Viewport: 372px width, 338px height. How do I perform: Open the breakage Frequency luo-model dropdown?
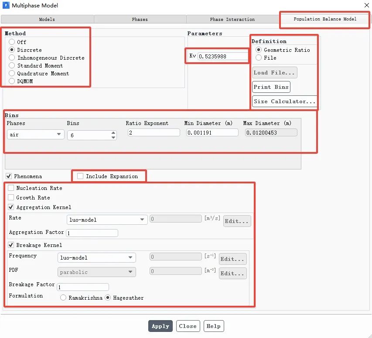point(96,258)
